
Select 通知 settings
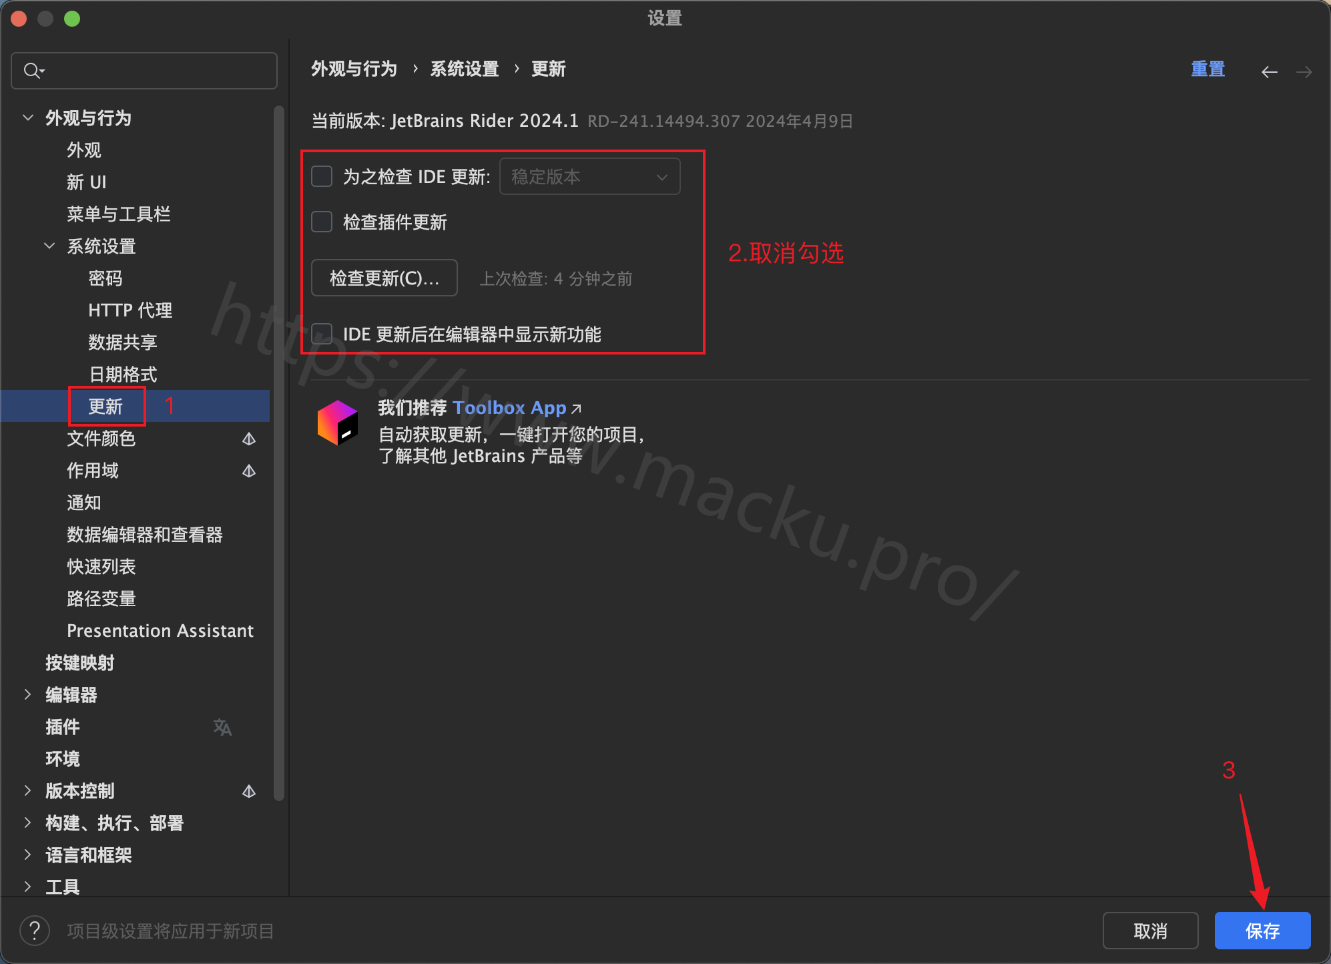click(84, 503)
